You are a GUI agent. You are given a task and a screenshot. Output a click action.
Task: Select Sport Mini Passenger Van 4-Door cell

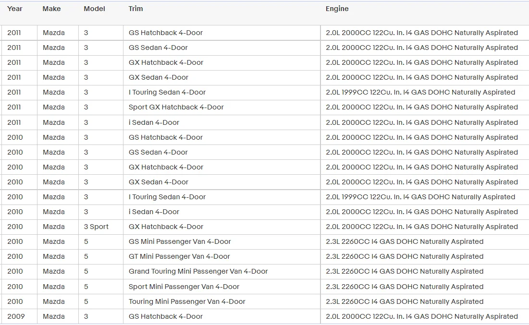coord(221,287)
